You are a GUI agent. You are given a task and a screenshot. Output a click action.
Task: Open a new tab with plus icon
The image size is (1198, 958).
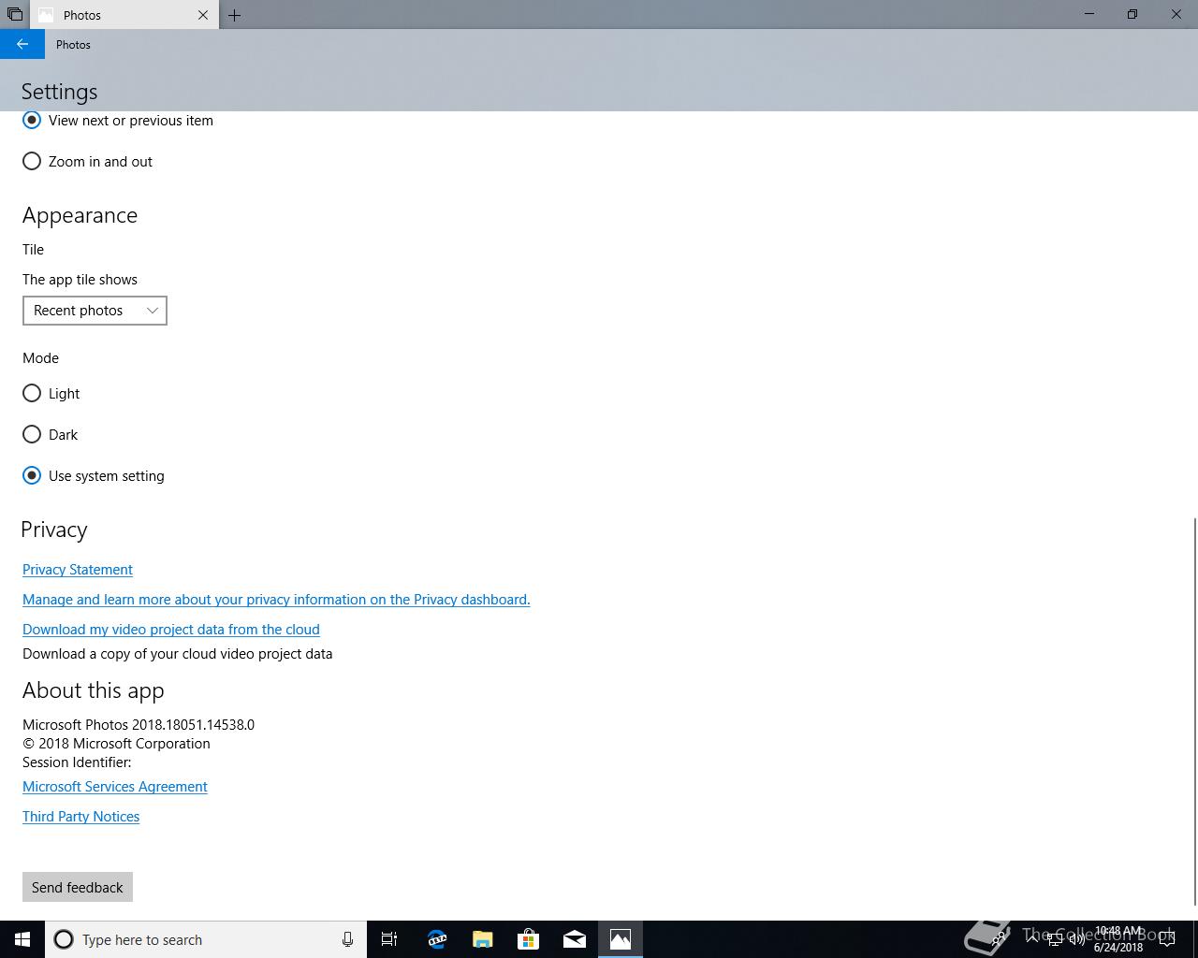click(x=234, y=15)
